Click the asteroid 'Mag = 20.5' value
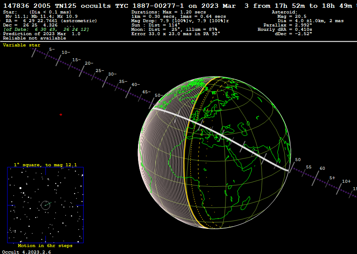This screenshot has height=254, width=357. click(292, 16)
